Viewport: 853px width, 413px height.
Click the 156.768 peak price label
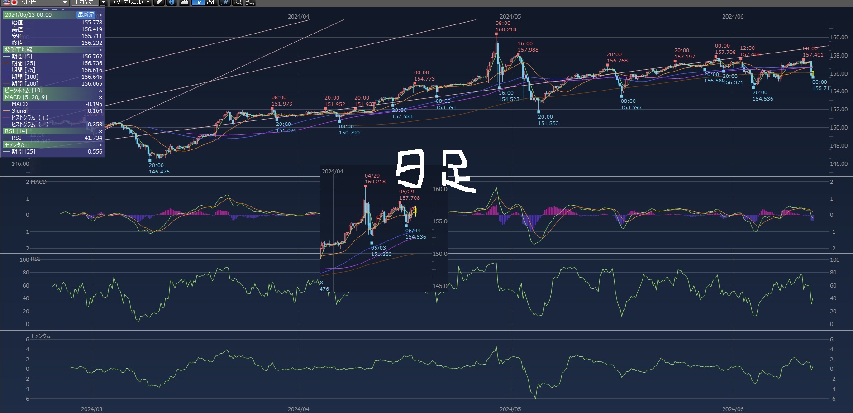[617, 61]
